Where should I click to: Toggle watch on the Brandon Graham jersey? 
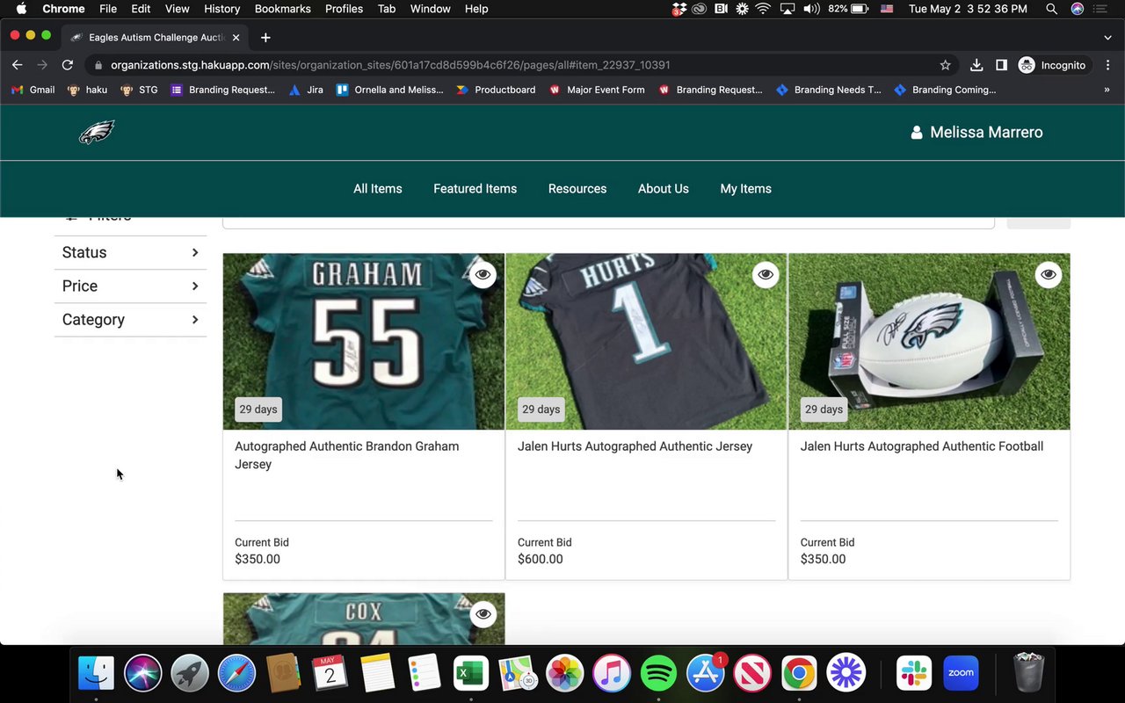[x=483, y=275]
